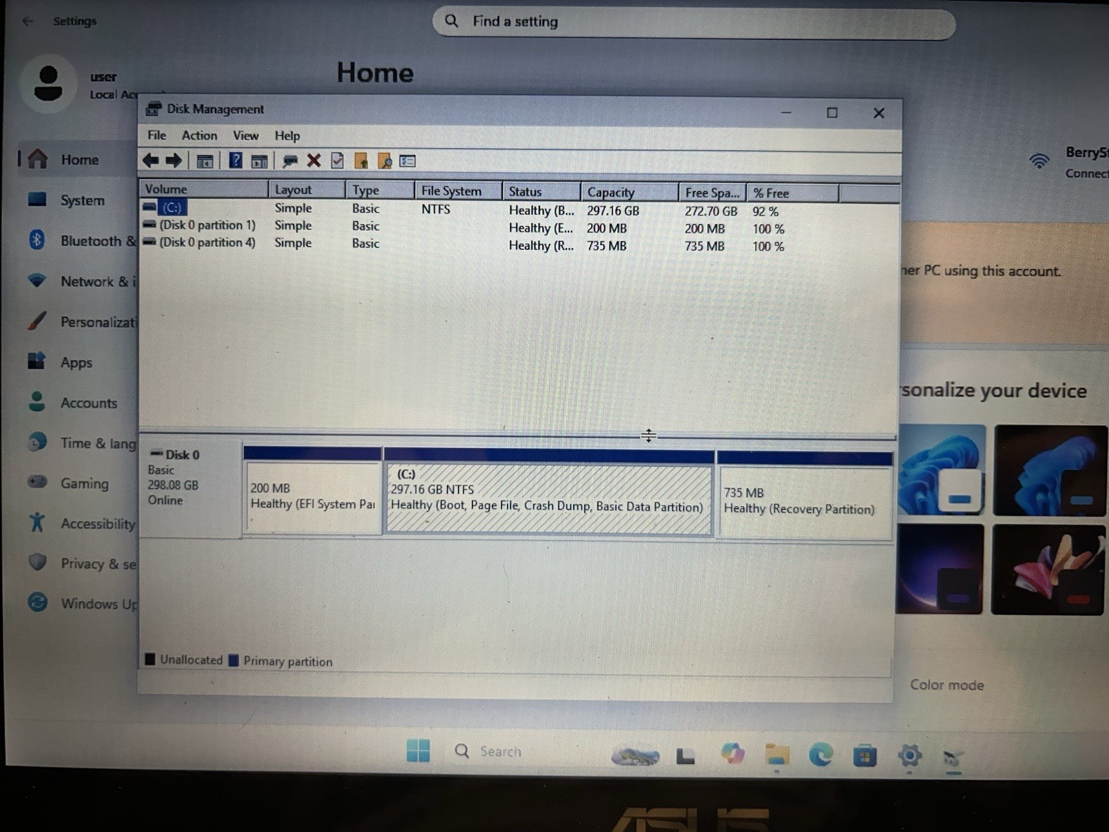Click the 297.16 GB capacity cell
This screenshot has height=832, width=1109.
coord(613,211)
